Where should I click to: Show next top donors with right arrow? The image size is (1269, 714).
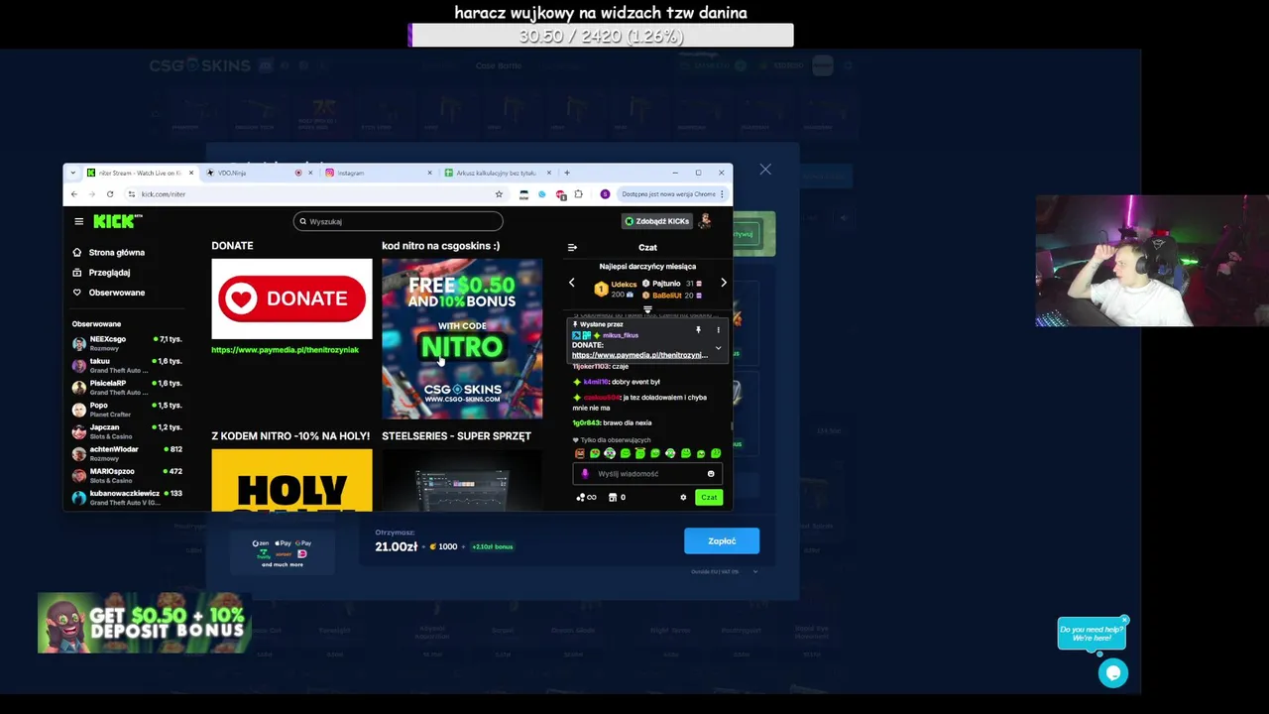click(x=724, y=283)
